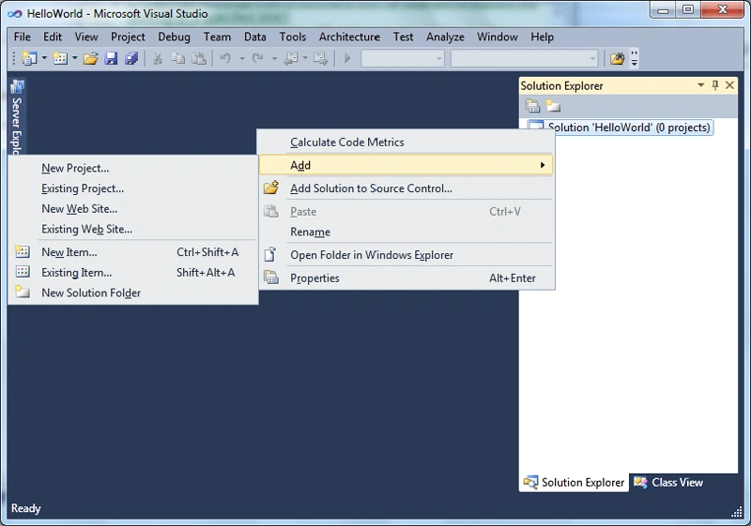This screenshot has width=751, height=526.
Task: Open the Architecture menu
Action: [349, 37]
